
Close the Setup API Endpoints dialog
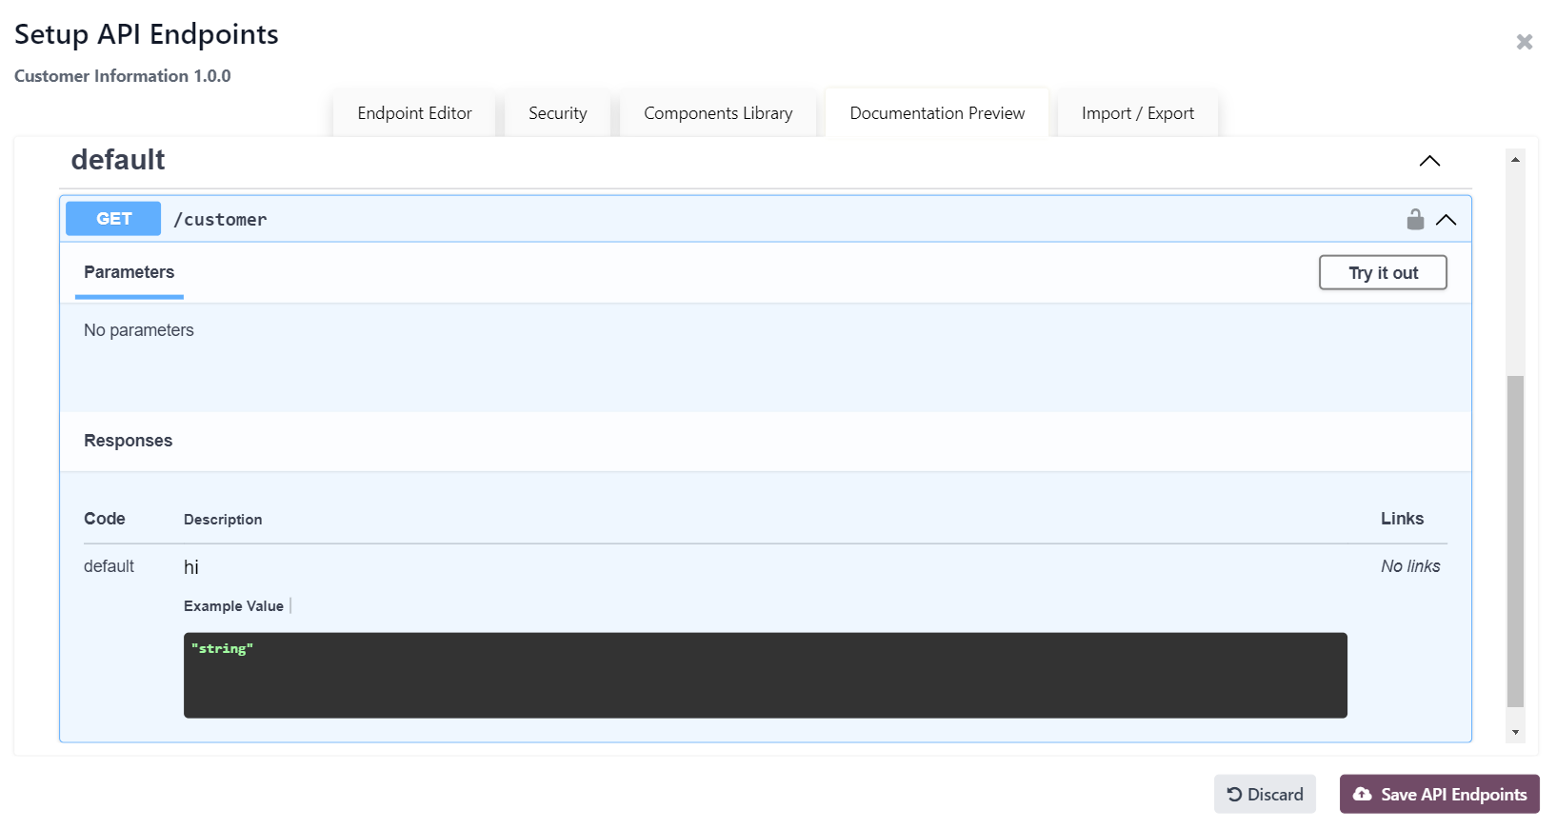pyautogui.click(x=1524, y=42)
